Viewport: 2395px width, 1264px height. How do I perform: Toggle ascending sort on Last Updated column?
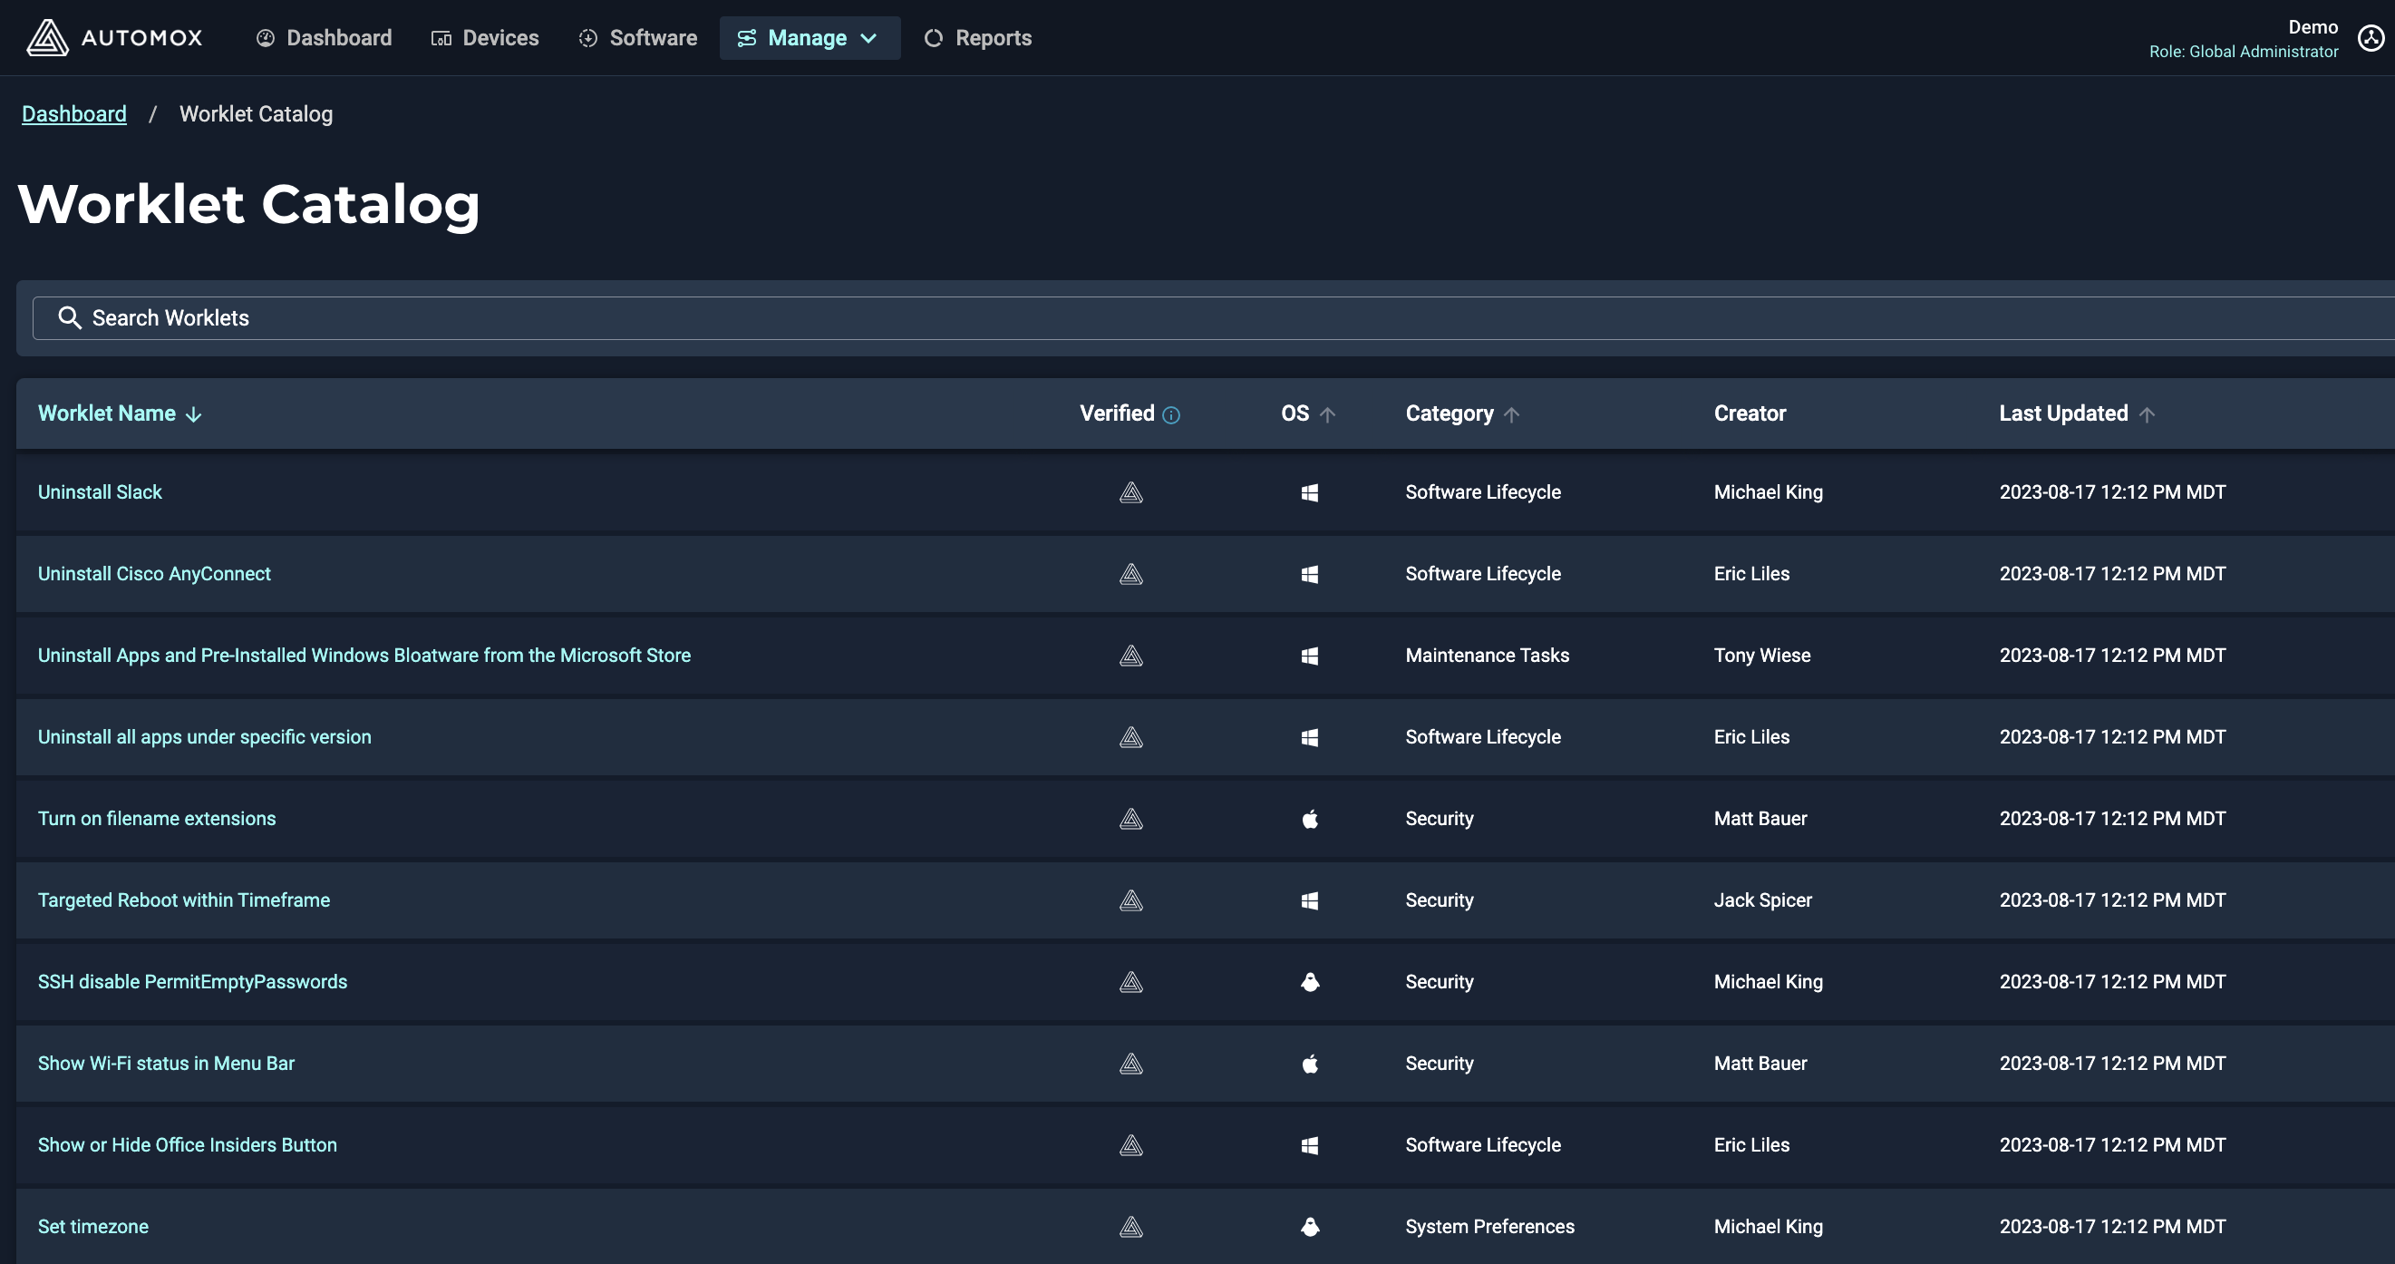[2148, 414]
